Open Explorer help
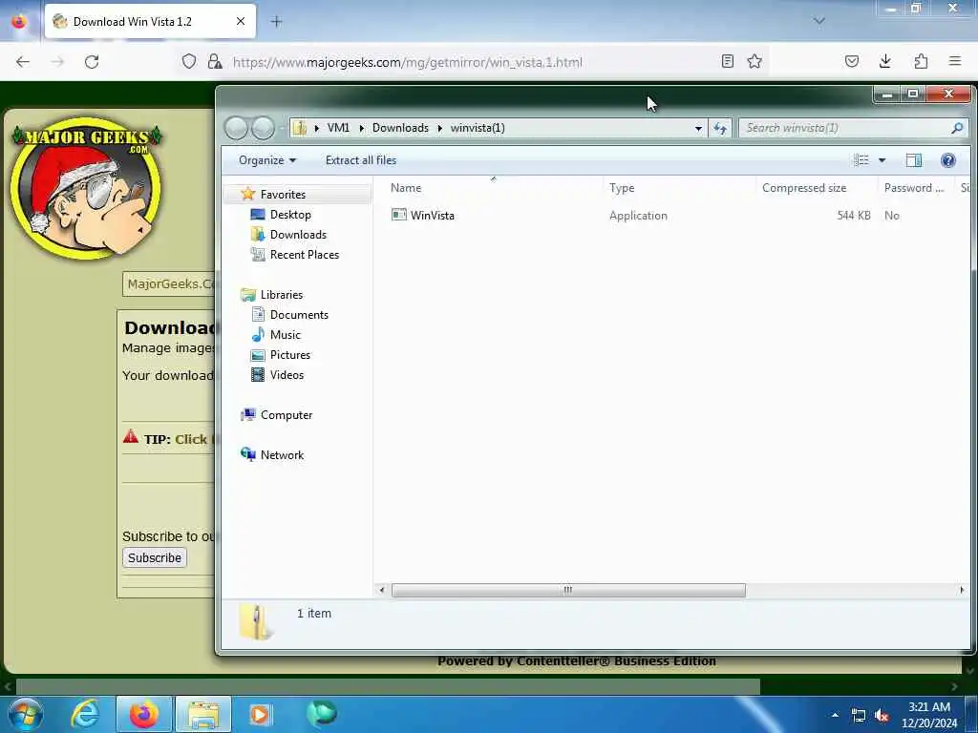The height and width of the screenshot is (733, 978). point(948,160)
